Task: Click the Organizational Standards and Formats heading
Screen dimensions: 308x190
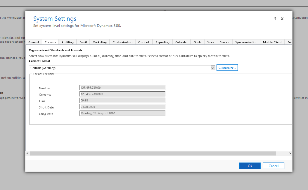Action: click(x=56, y=50)
